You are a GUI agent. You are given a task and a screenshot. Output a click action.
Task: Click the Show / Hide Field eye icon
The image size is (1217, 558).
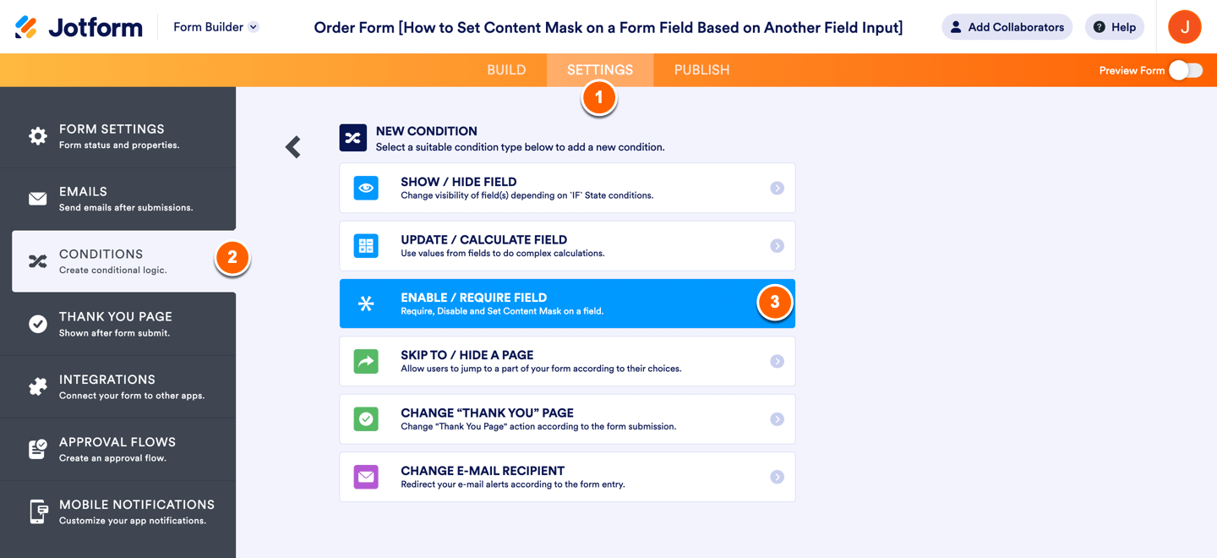pos(366,188)
